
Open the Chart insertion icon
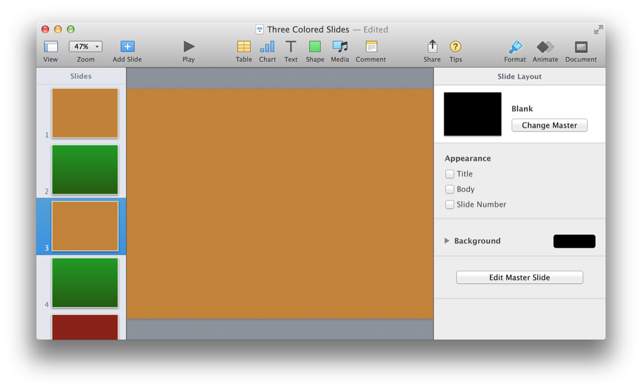point(267,47)
